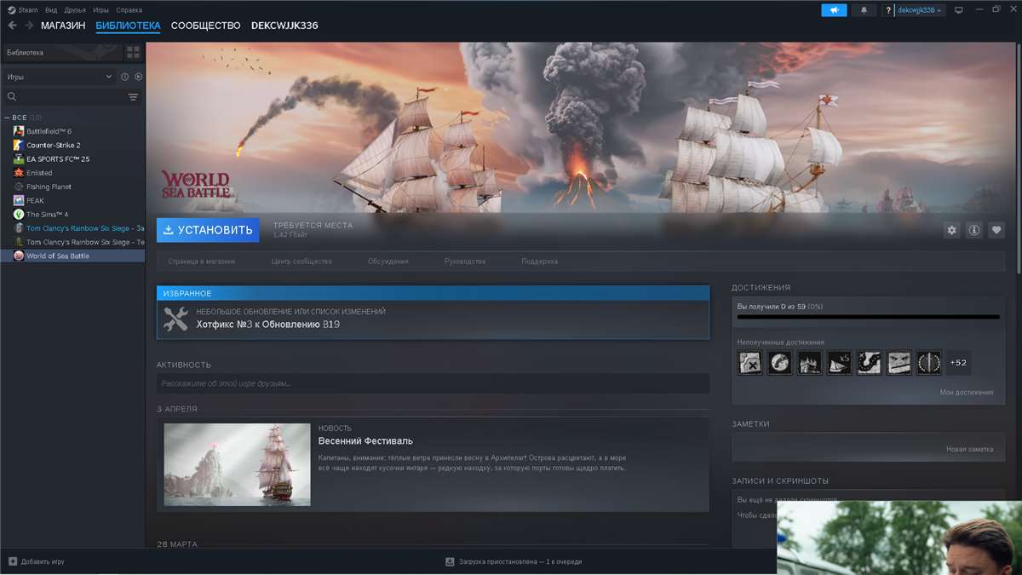This screenshot has height=575, width=1022.
Task: Click the fifth unearned achievement icon
Action: coord(869,363)
